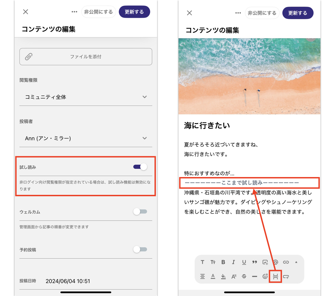Expand the 投稿者 dropdown showing Ann
335x296 pixels.
coord(86,138)
